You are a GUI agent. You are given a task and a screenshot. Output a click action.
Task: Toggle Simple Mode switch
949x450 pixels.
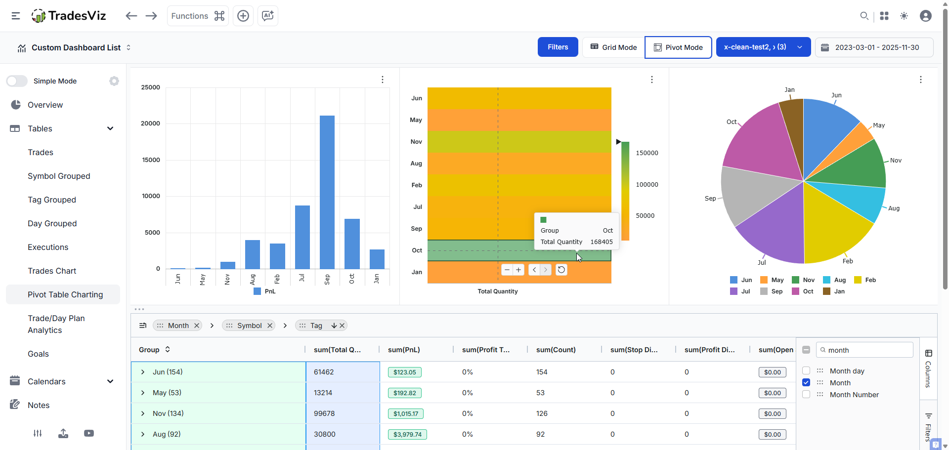(x=17, y=81)
